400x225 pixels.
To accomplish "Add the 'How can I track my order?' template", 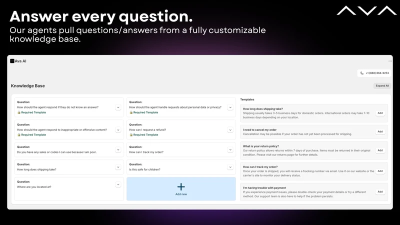I will tap(380, 171).
